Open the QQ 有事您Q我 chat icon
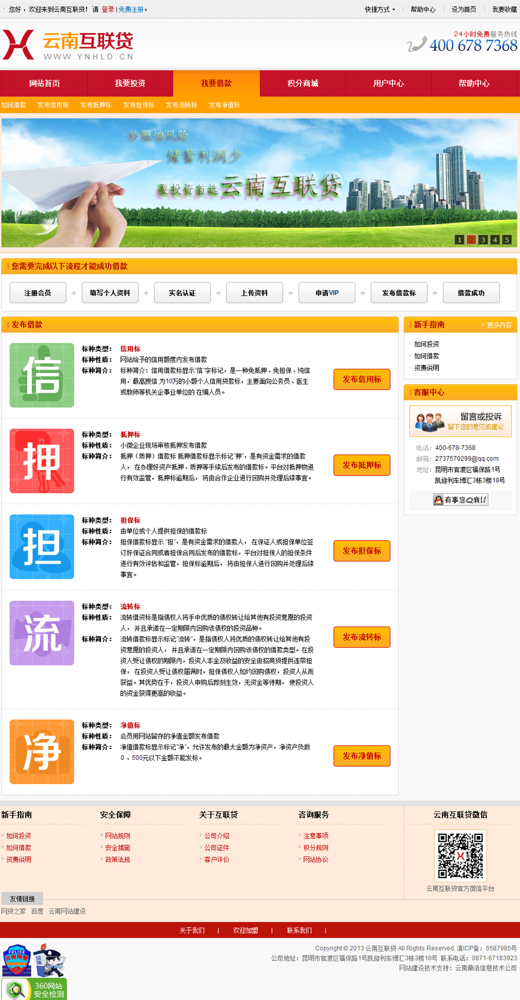 460,499
